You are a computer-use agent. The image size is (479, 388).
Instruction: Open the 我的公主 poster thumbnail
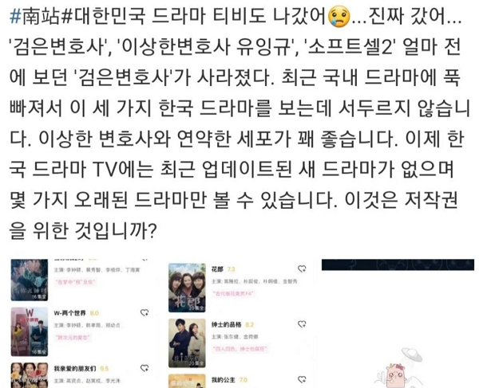tap(187, 381)
